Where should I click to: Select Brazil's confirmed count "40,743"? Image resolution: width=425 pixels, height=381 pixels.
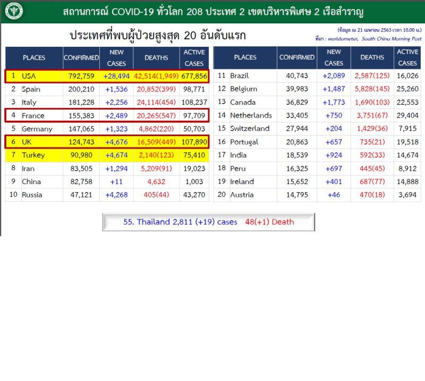tap(297, 76)
